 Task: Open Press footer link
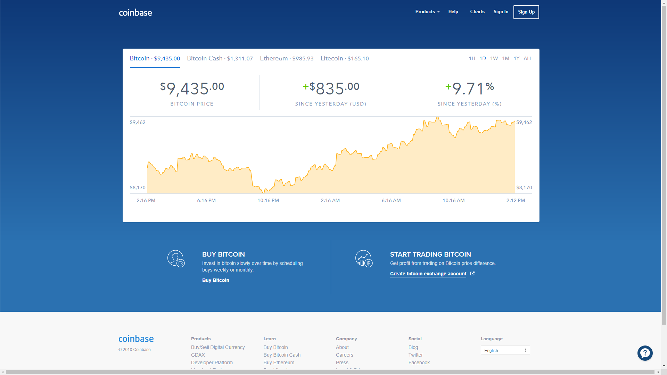click(342, 362)
